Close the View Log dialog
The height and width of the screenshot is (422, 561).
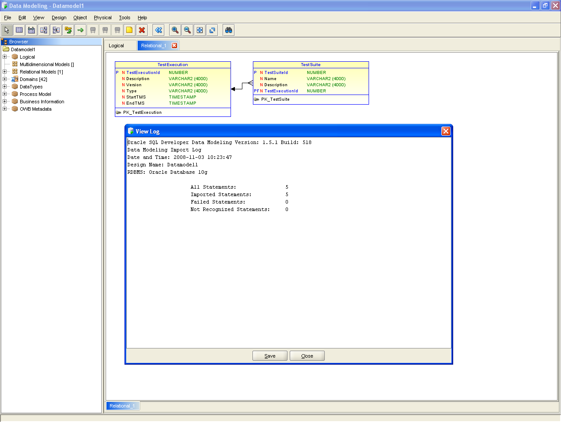click(446, 131)
